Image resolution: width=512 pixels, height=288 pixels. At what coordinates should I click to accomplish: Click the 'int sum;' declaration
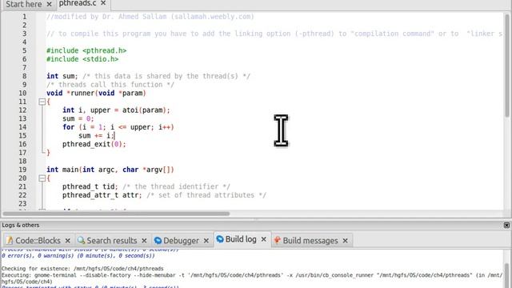click(62, 76)
